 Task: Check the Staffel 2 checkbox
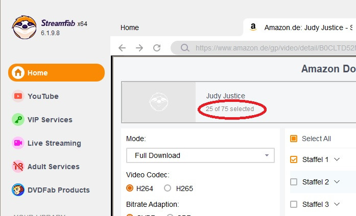[x=294, y=182]
